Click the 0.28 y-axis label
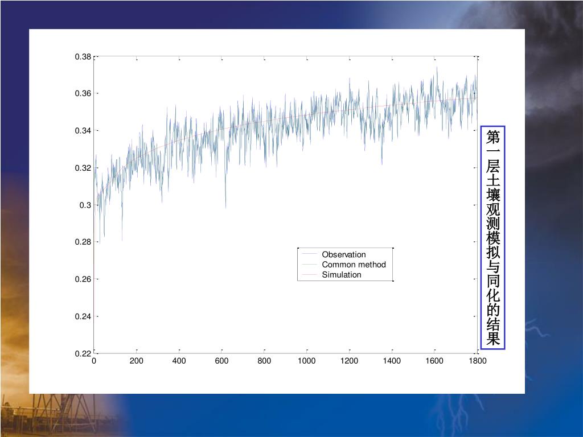Image resolution: width=583 pixels, height=437 pixels. [x=83, y=242]
